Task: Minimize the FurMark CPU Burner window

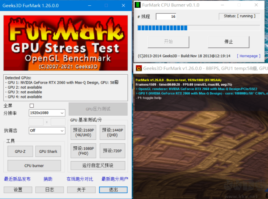Action: (222, 5)
